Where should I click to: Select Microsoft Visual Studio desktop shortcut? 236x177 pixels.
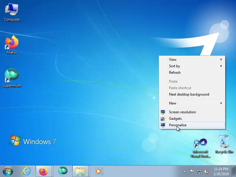point(200,148)
